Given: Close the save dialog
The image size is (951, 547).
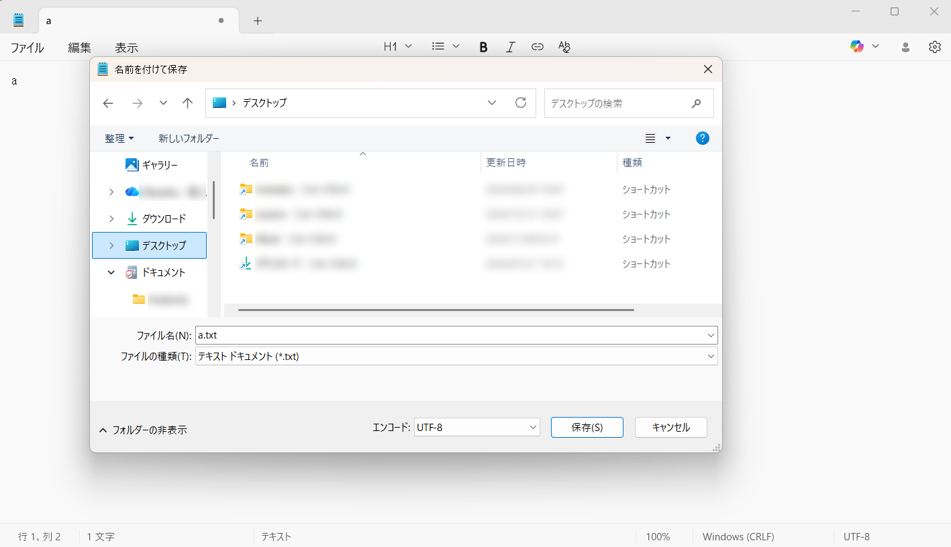Looking at the screenshot, I should click(707, 69).
